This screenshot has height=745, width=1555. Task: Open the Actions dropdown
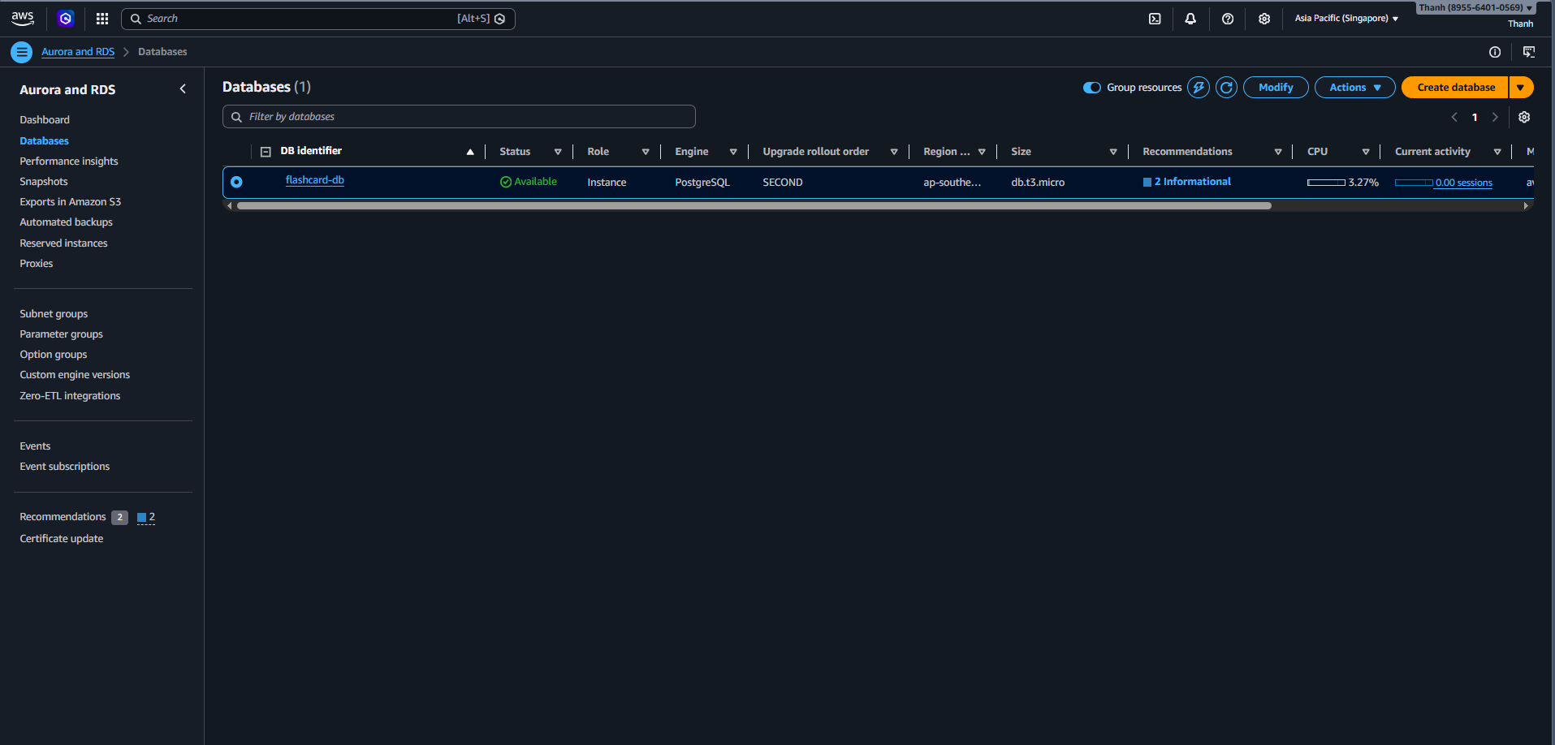(x=1354, y=88)
